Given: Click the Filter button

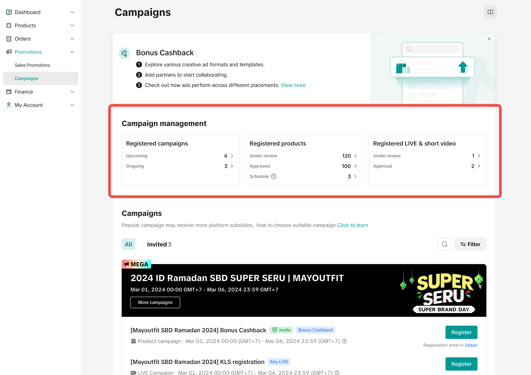Looking at the screenshot, I should point(470,244).
